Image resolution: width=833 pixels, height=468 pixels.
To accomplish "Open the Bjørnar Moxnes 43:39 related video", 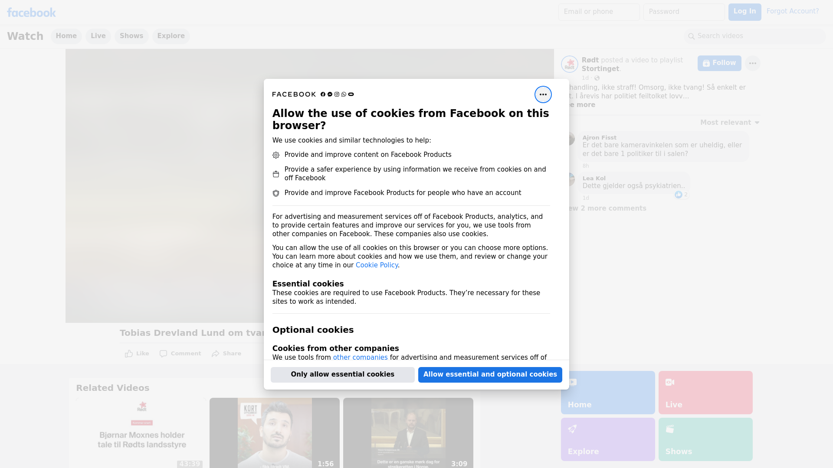I will [x=142, y=433].
